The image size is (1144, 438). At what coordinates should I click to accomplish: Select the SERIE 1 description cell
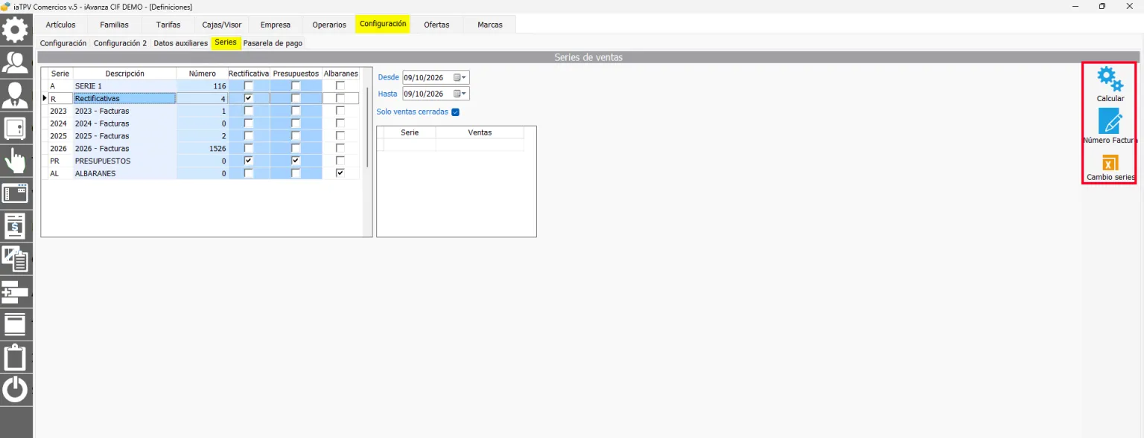click(124, 86)
